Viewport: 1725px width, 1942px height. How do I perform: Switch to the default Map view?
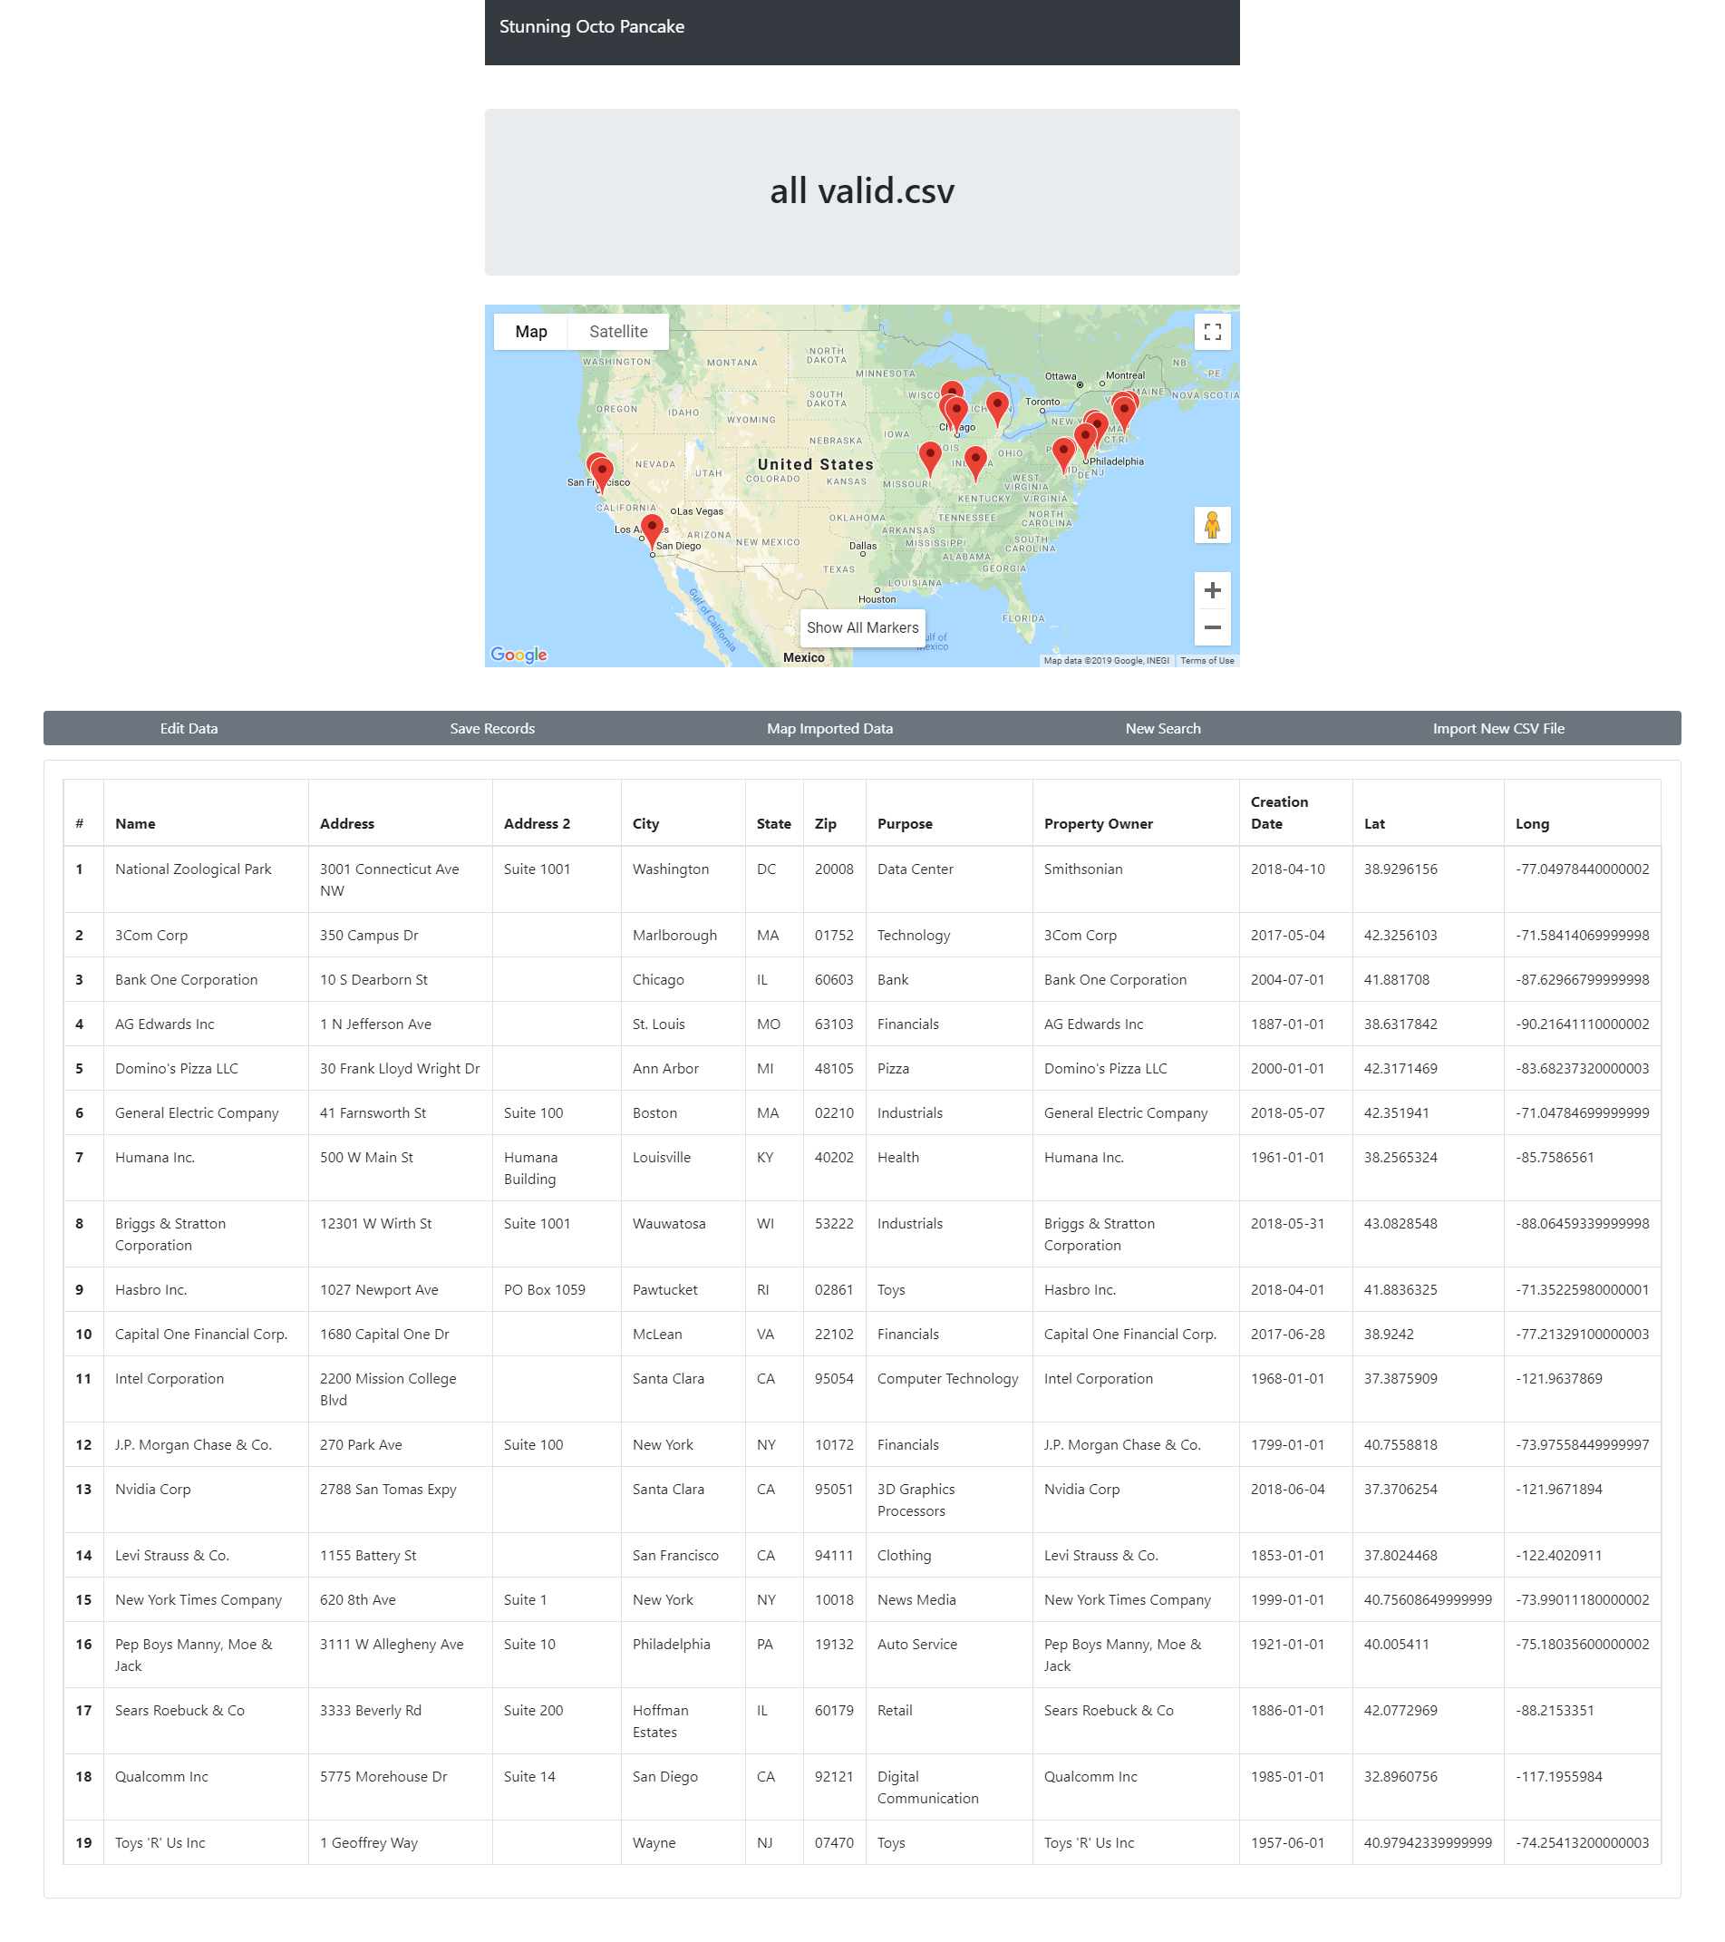(531, 332)
